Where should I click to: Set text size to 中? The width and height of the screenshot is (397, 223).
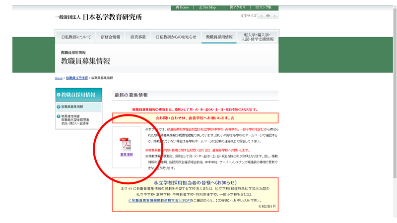268,16
